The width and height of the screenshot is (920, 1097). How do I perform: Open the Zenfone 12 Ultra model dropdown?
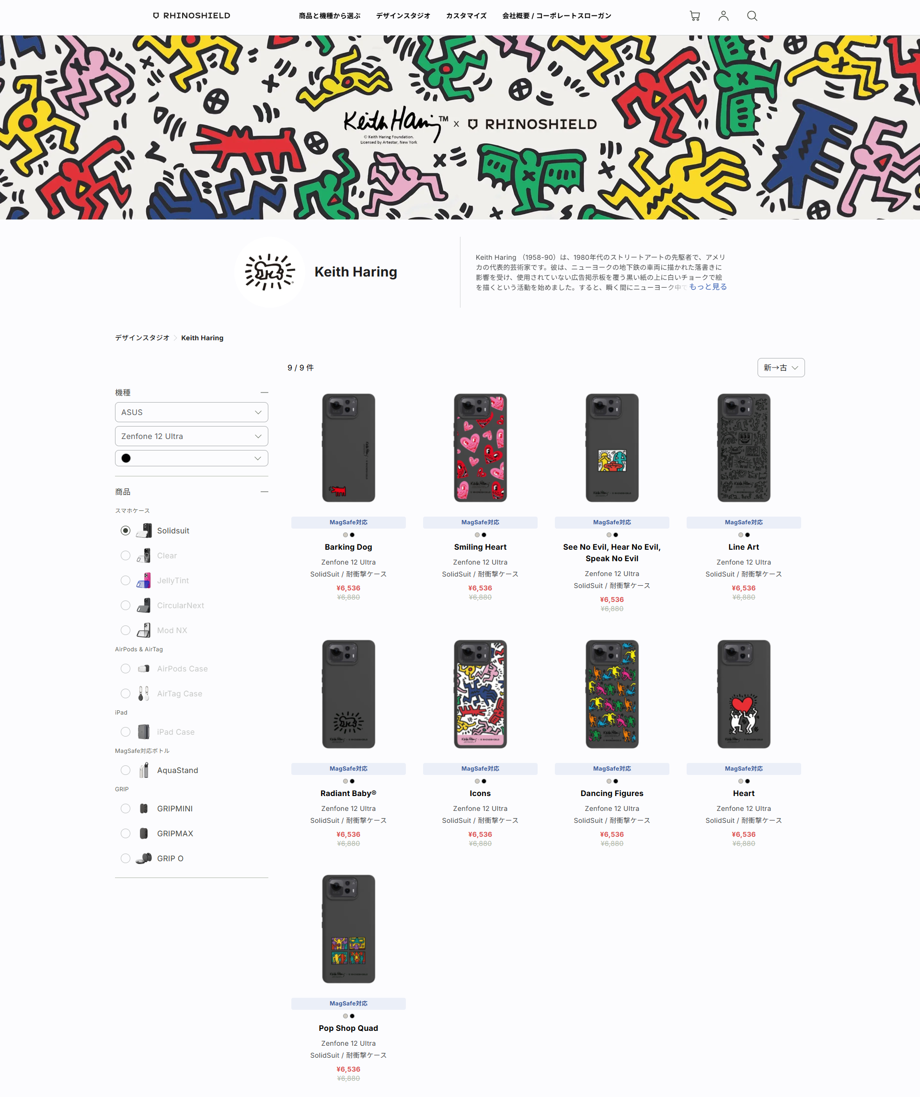[191, 436]
